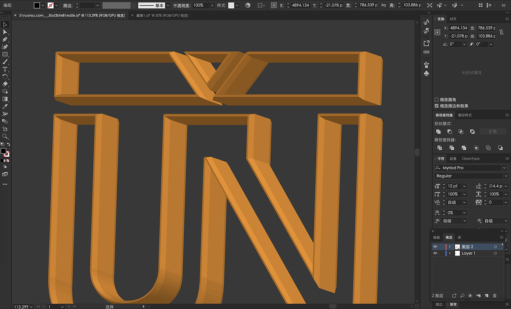
Task: Select the Rectangle tool
Action: 5,54
